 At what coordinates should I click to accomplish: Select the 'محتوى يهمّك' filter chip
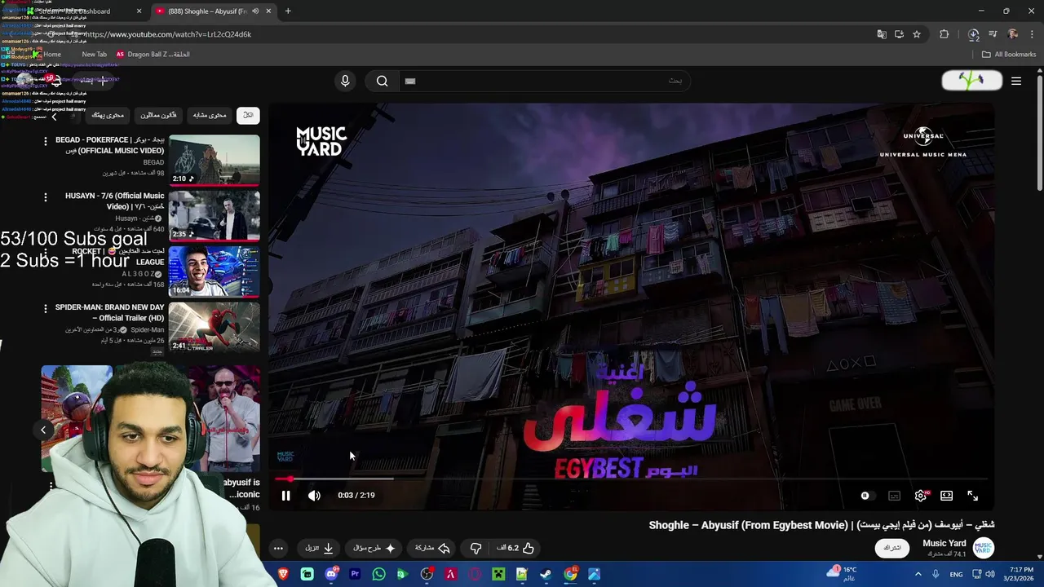pyautogui.click(x=108, y=115)
